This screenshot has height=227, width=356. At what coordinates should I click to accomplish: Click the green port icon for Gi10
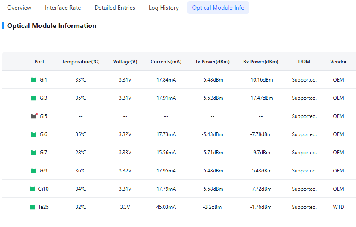click(x=33, y=189)
